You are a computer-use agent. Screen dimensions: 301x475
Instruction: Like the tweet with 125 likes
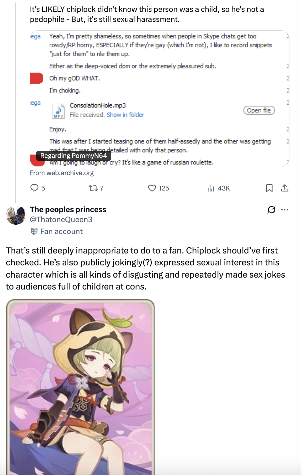pos(152,188)
